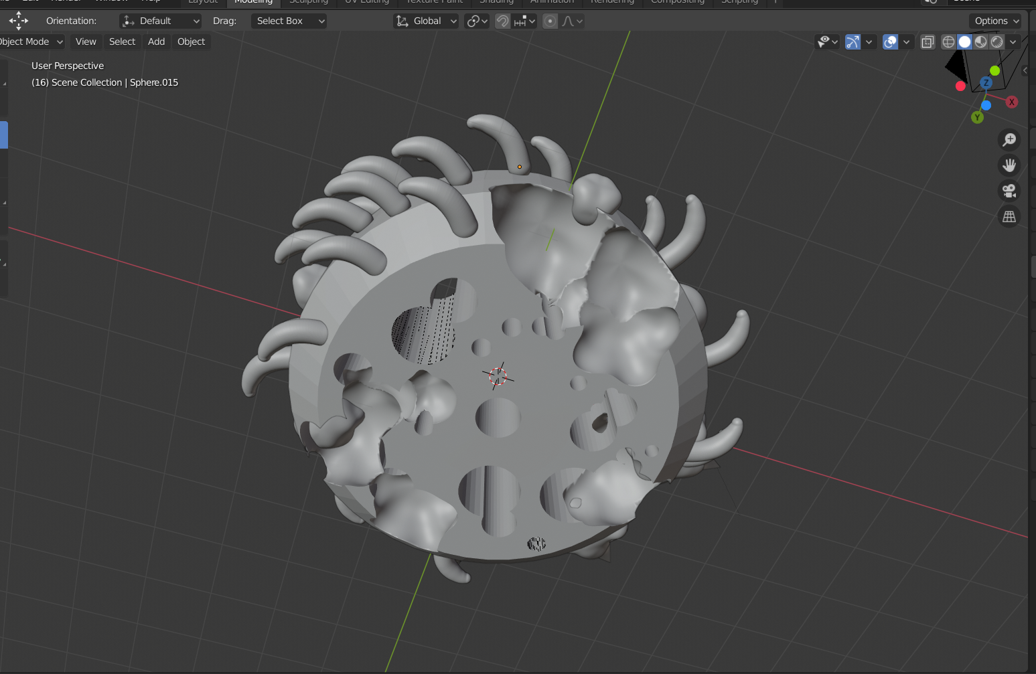Toggle X-ray display
Image resolution: width=1036 pixels, height=674 pixels.
pos(927,42)
